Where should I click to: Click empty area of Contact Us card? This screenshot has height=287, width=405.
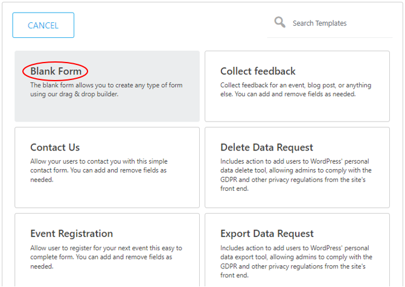107,196
